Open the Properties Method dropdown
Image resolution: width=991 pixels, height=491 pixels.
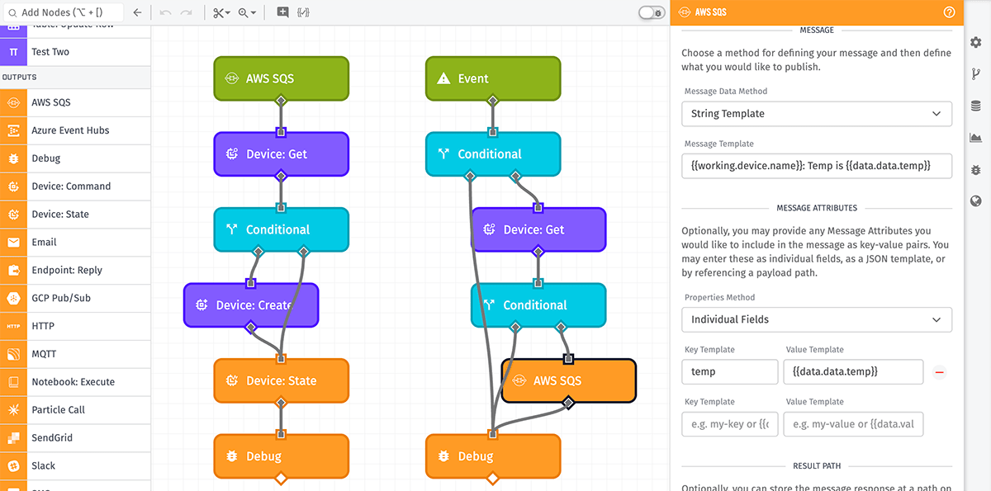[816, 319]
